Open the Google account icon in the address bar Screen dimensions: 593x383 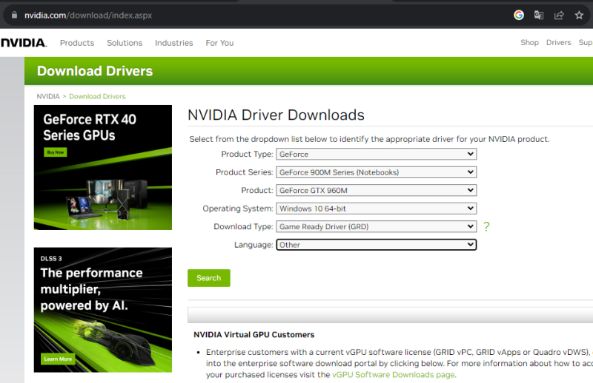click(519, 15)
